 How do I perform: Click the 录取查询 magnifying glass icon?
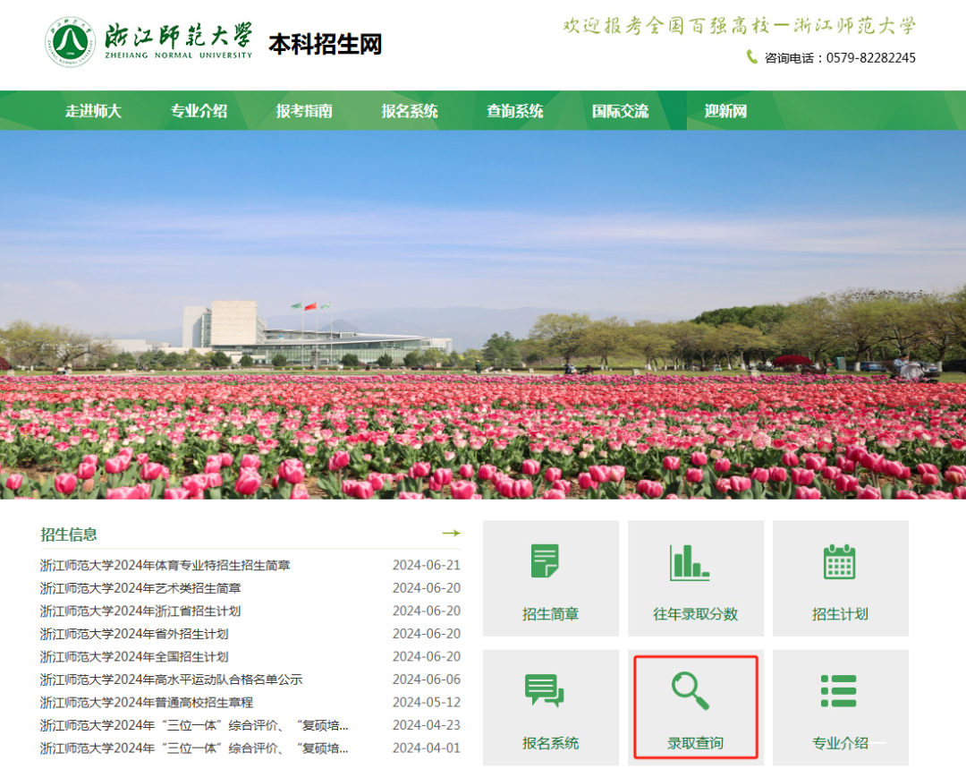pyautogui.click(x=691, y=690)
